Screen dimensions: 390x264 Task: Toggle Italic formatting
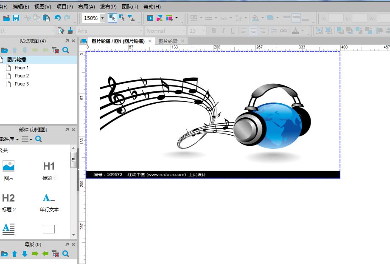(x=223, y=31)
